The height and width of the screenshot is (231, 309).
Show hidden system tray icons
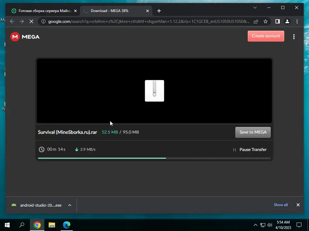(255, 225)
